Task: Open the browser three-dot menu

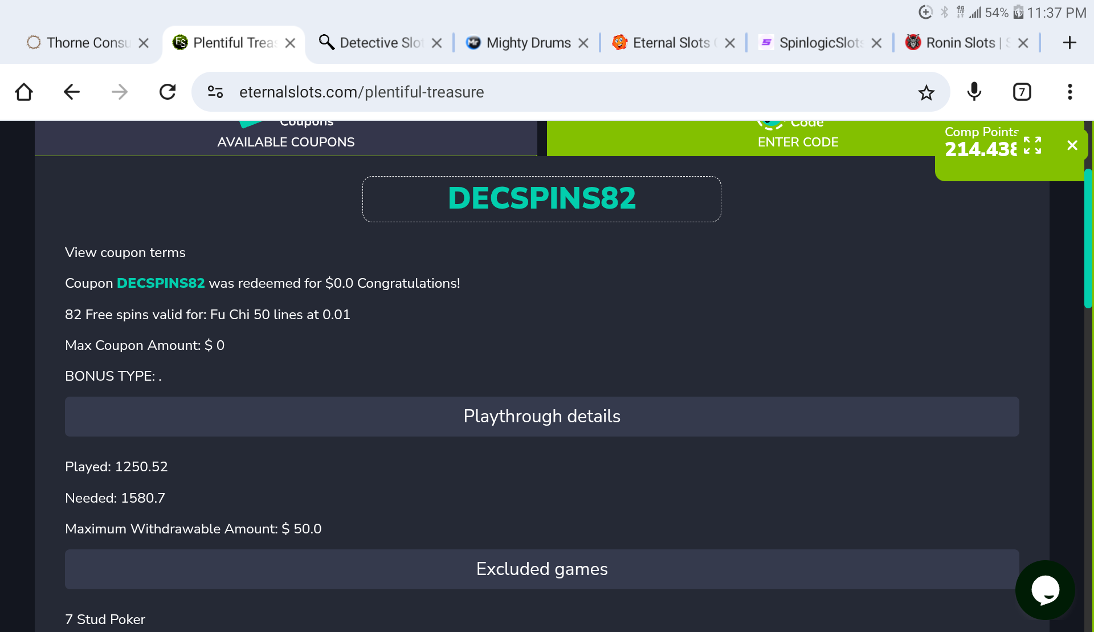Action: pos(1069,92)
